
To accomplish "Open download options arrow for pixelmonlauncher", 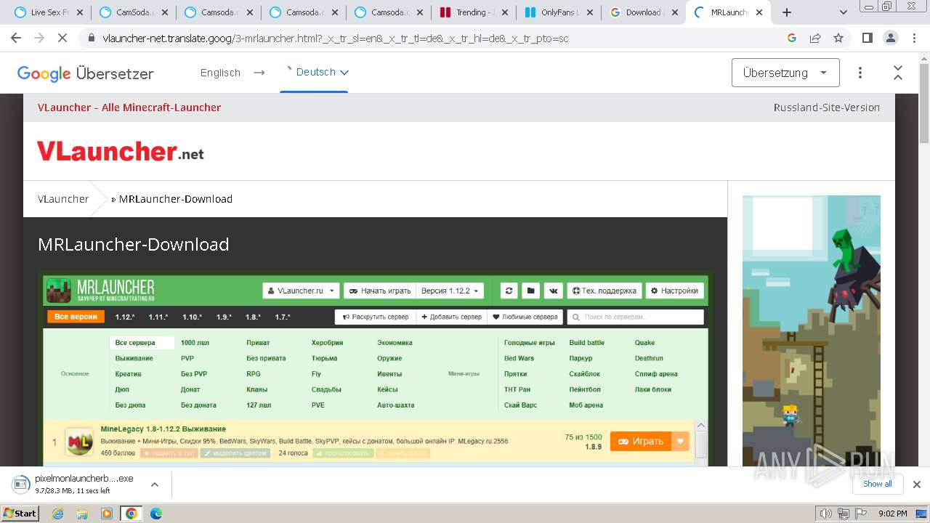I will (x=154, y=485).
